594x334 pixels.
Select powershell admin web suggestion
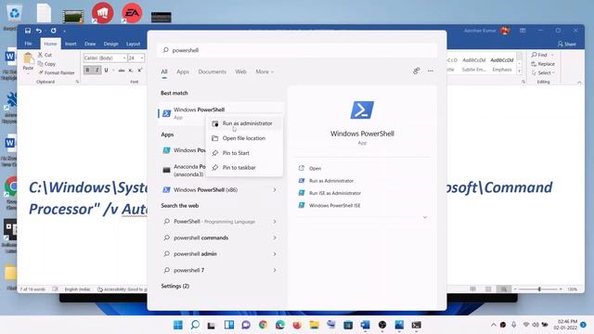220,254
